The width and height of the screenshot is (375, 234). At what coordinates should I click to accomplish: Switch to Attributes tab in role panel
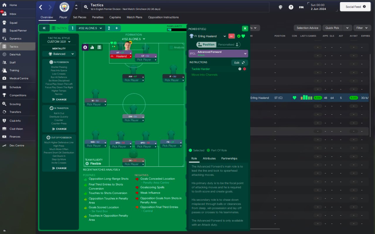pyautogui.click(x=209, y=159)
